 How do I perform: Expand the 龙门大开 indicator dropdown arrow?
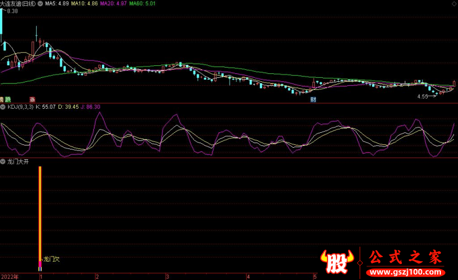(3, 162)
